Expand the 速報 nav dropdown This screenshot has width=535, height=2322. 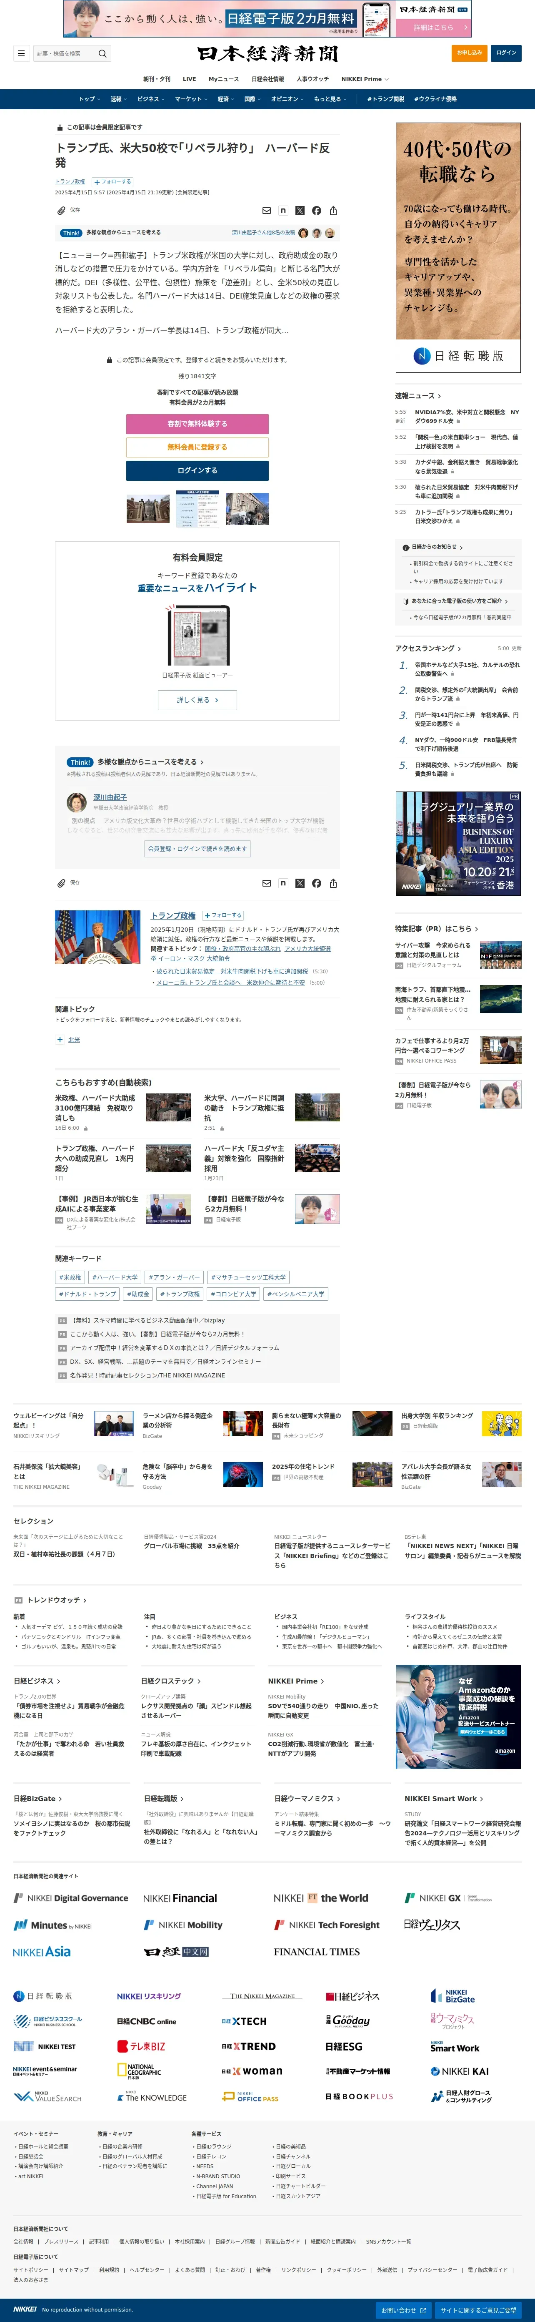coord(118,99)
